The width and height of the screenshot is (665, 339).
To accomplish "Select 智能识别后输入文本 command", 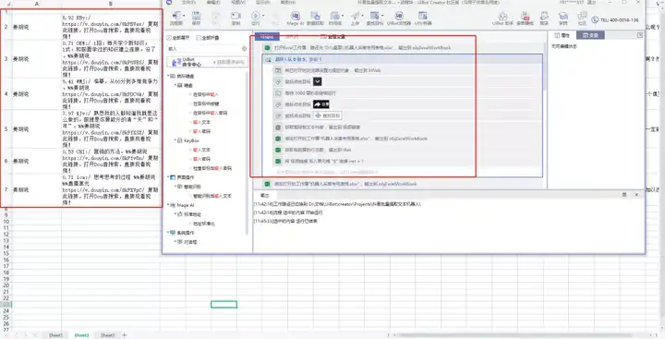I will tap(212, 196).
